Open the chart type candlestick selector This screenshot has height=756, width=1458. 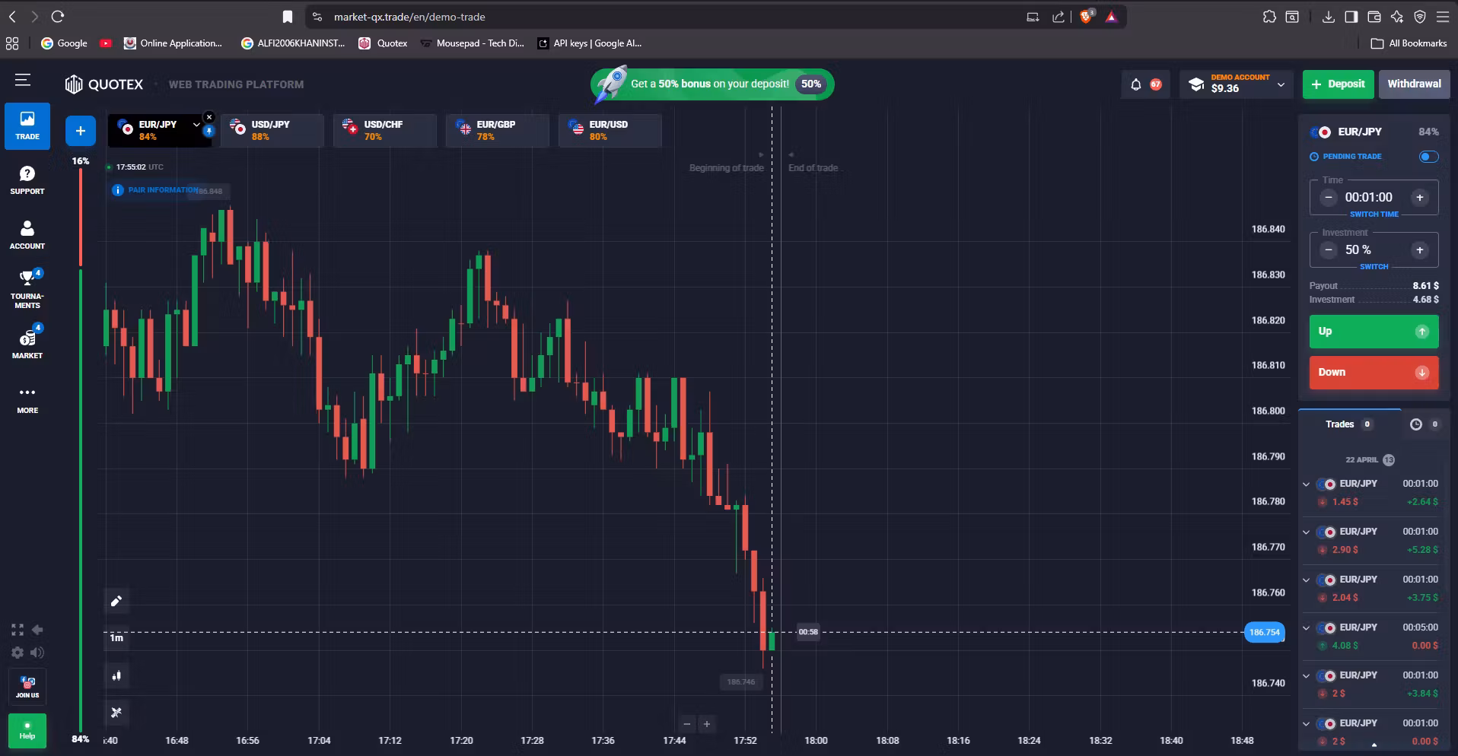click(116, 675)
